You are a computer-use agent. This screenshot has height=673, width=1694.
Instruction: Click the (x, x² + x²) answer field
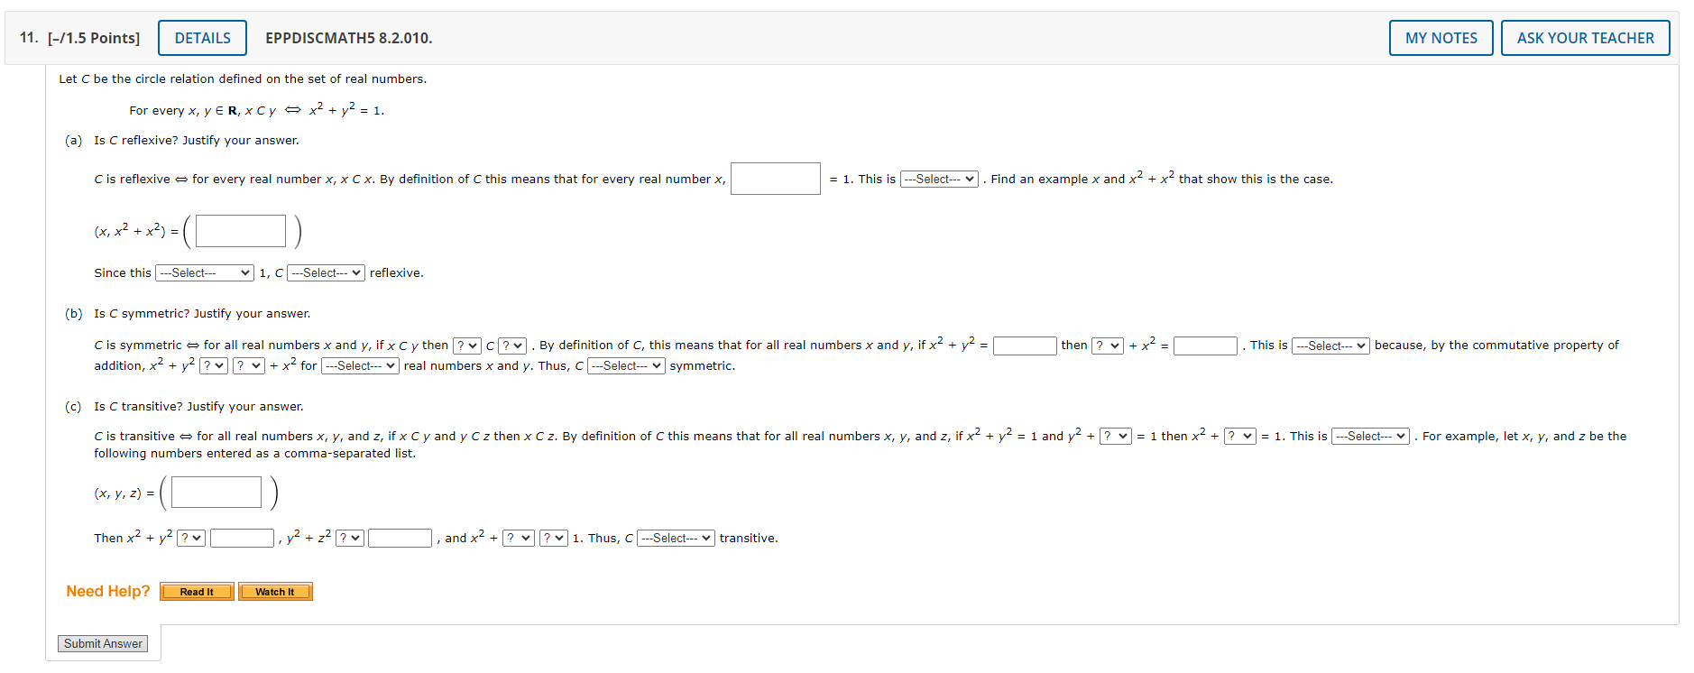239,230
